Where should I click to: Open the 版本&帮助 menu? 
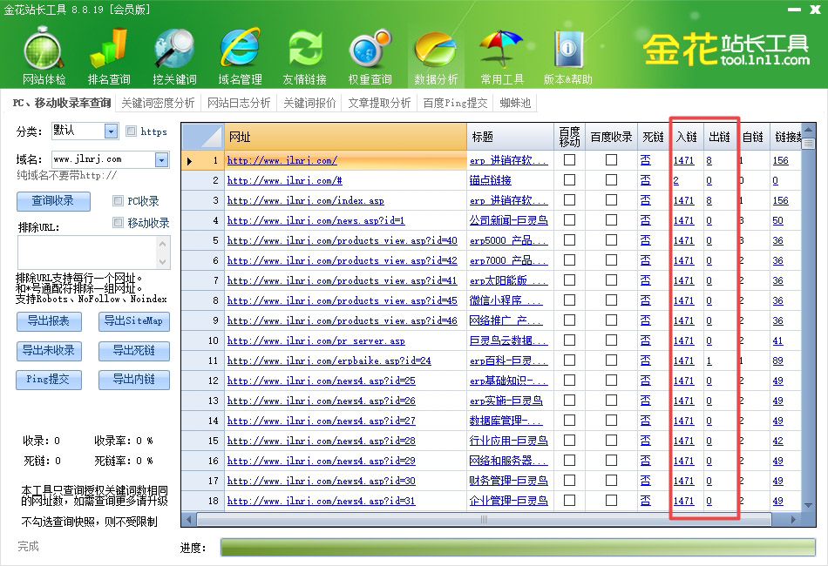pyautogui.click(x=567, y=52)
